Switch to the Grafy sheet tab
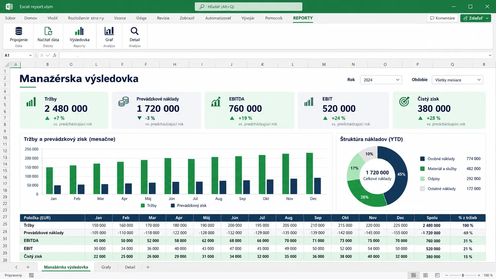 pyautogui.click(x=106, y=267)
